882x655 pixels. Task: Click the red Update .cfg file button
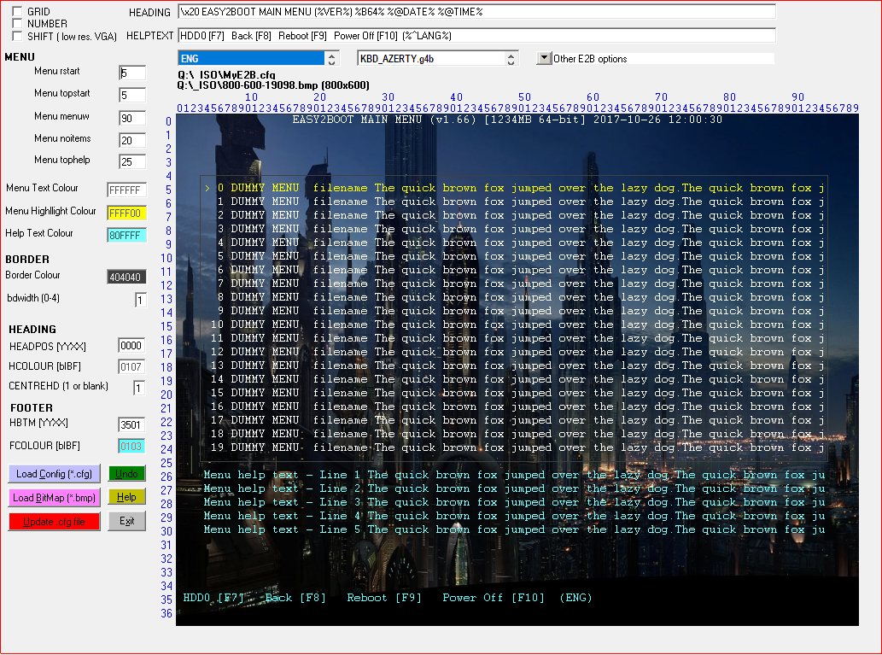(54, 522)
